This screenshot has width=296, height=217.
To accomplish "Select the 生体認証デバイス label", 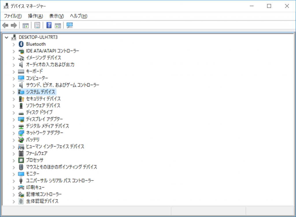I will pyautogui.click(x=42, y=201).
